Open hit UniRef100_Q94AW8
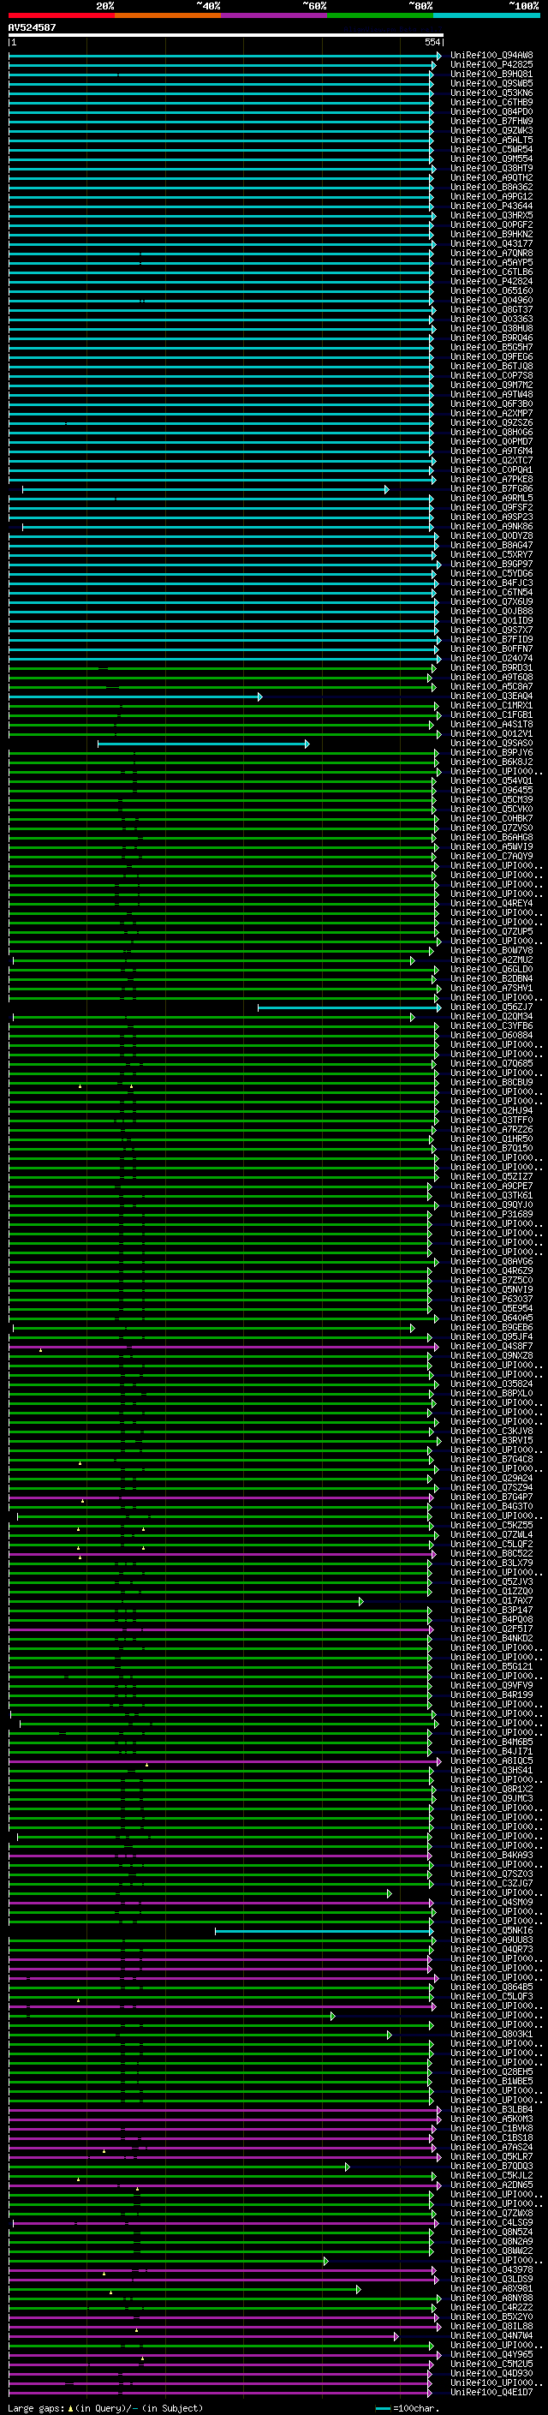This screenshot has width=548, height=2415. click(x=491, y=56)
